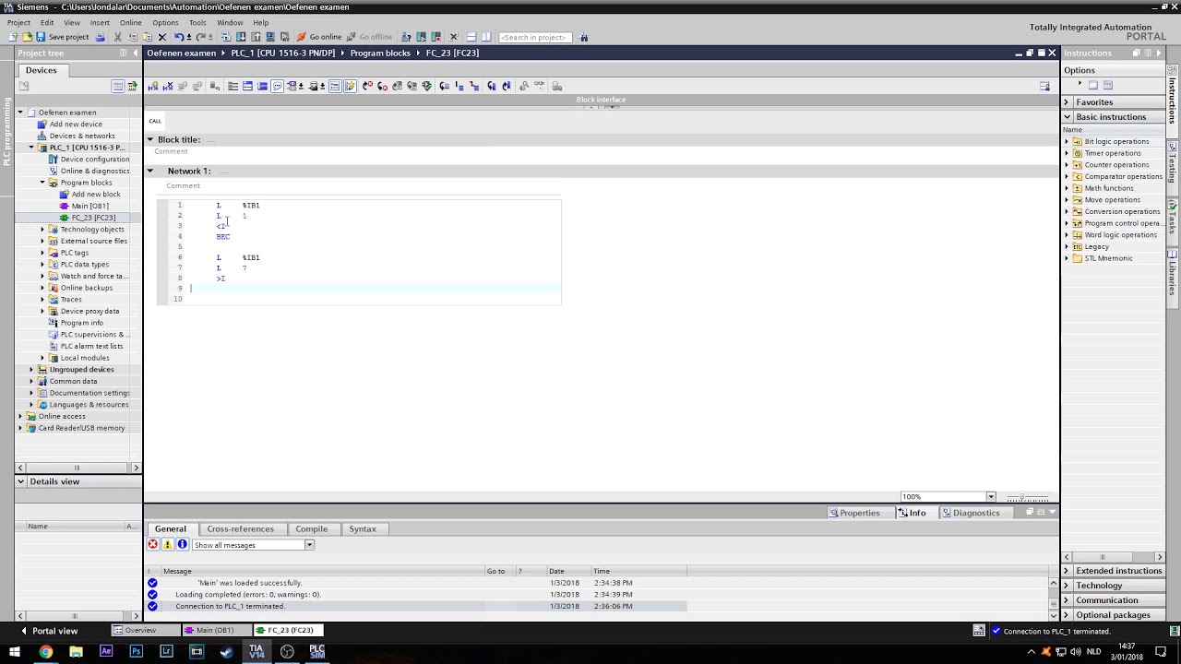
Task: Click the Save project button
Action: tap(63, 37)
